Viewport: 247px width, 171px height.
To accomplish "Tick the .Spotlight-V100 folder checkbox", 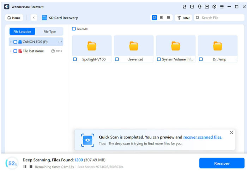I will tap(75, 59).
